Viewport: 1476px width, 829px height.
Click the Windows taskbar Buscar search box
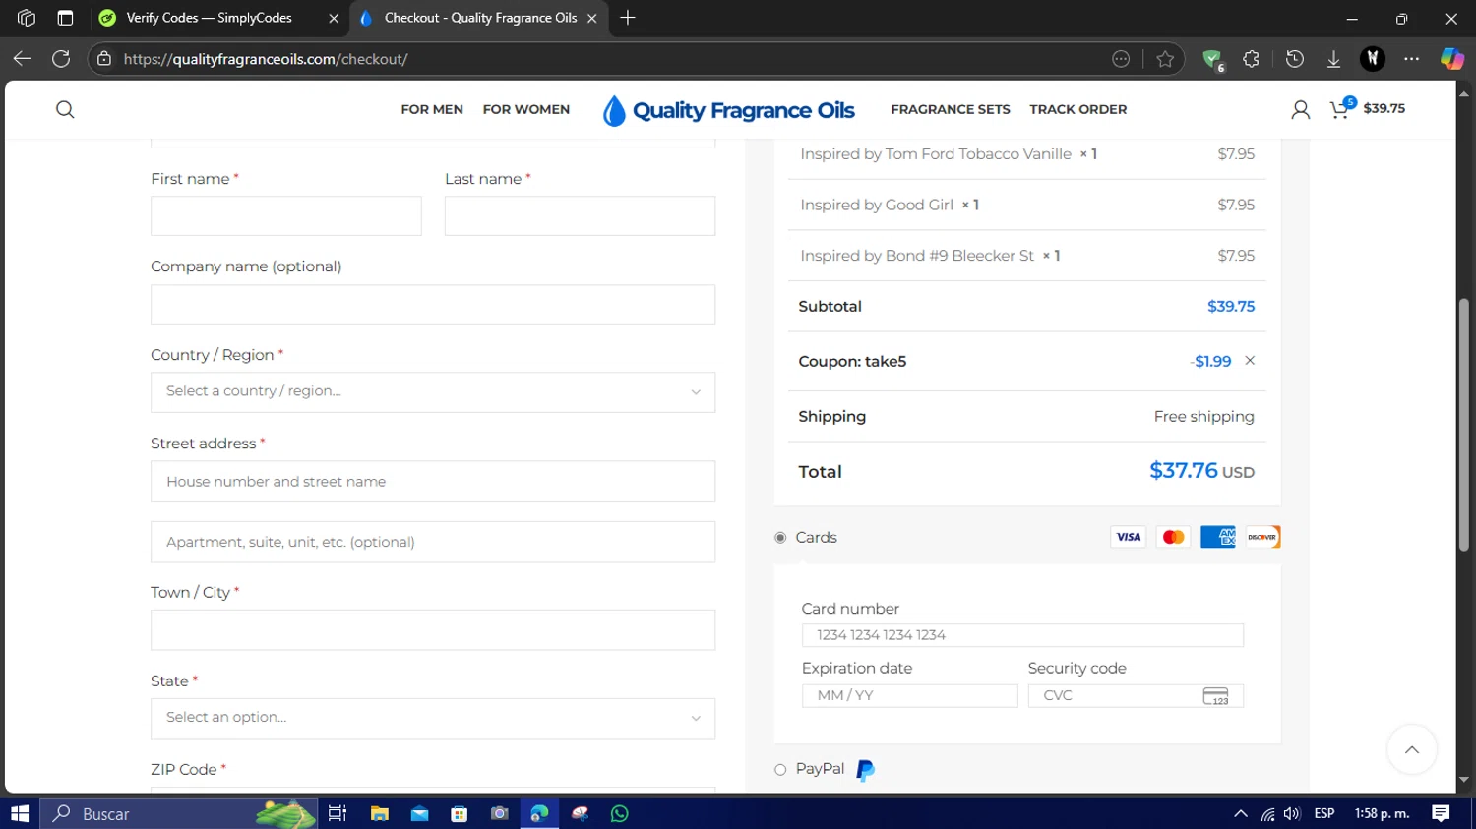coord(179,813)
